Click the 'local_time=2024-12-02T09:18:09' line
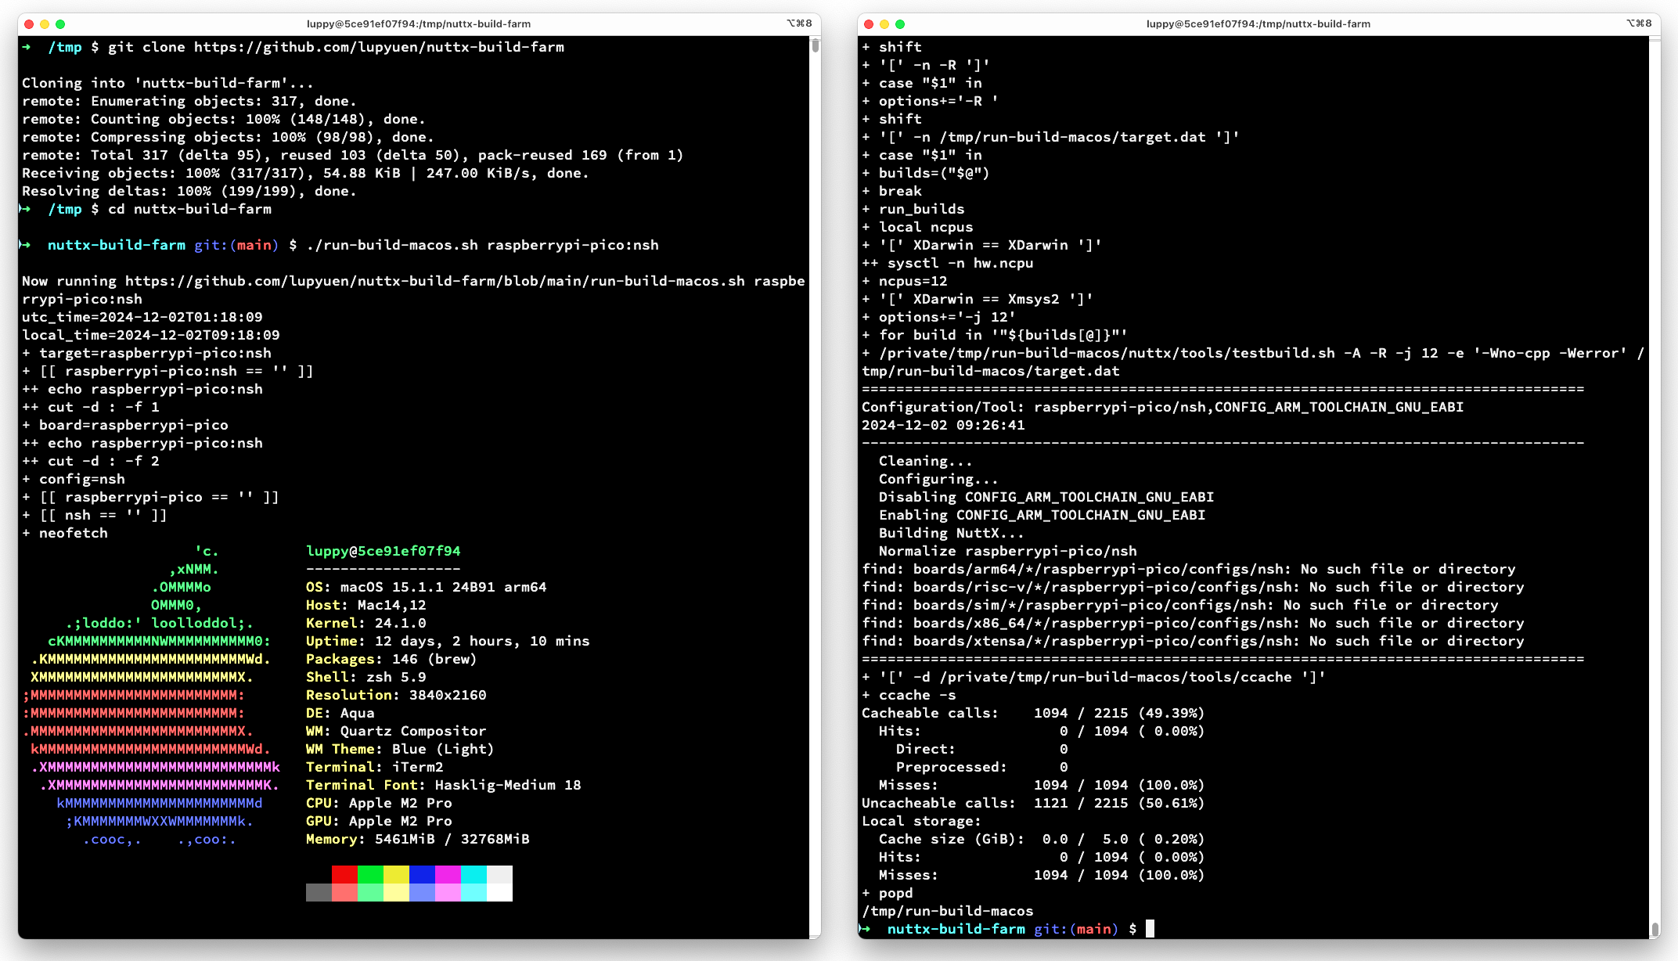The height and width of the screenshot is (961, 1678). pos(151,335)
